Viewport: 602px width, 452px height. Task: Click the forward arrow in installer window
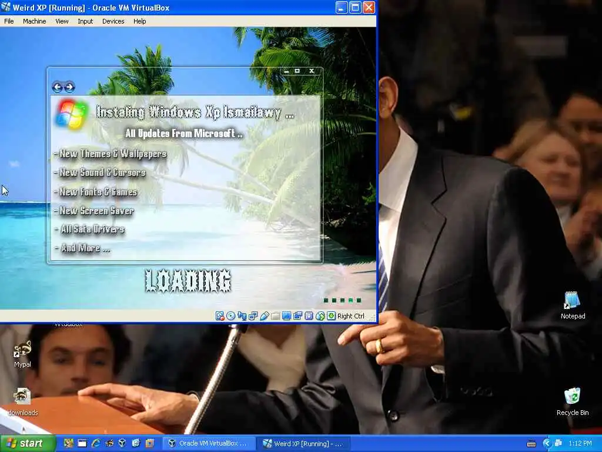pos(69,87)
